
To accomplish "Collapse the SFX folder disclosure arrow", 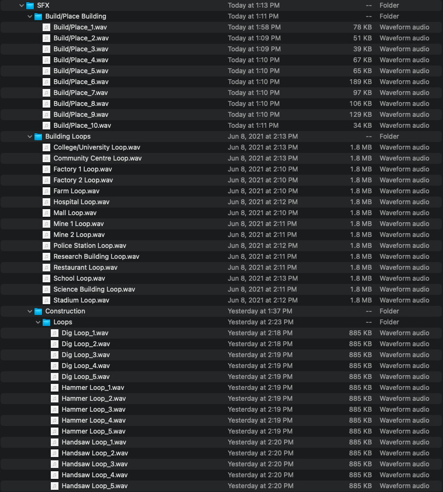I will click(x=22, y=5).
